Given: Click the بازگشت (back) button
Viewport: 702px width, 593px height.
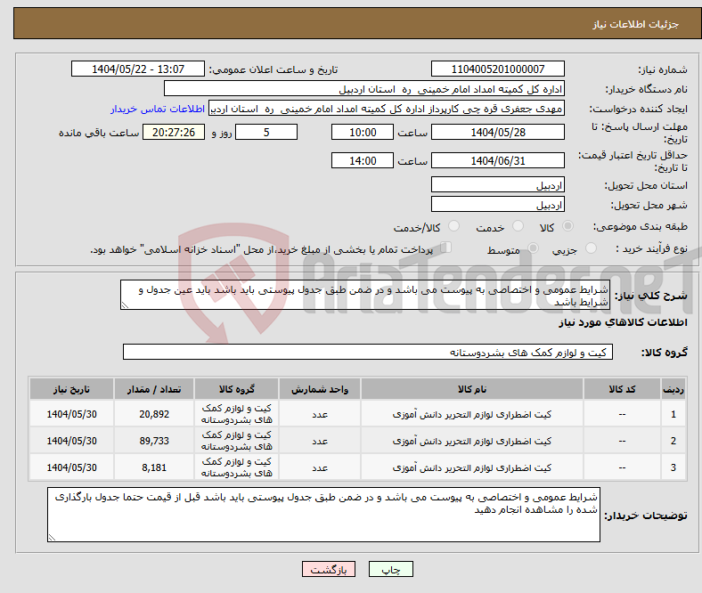Looking at the screenshot, I should 329,569.
